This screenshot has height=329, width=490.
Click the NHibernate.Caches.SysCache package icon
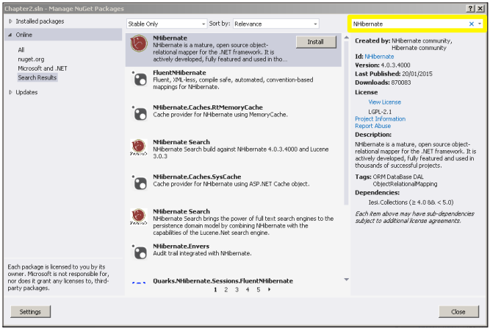tap(140, 183)
